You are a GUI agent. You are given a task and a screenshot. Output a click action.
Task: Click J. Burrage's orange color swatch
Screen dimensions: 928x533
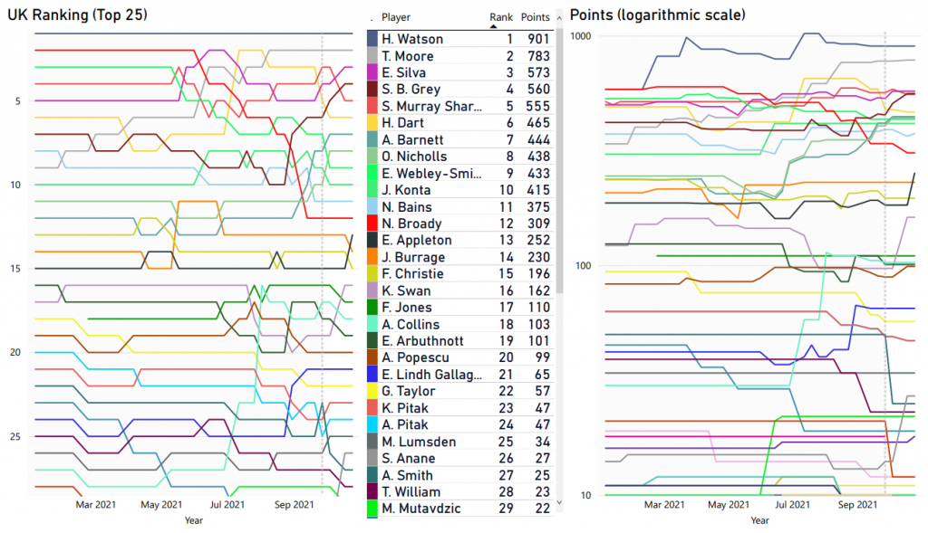coord(372,257)
